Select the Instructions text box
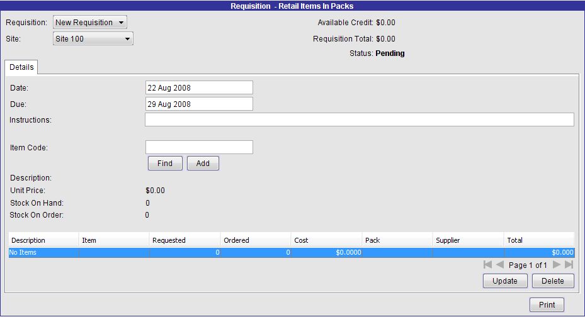The height and width of the screenshot is (317, 585). [359, 120]
